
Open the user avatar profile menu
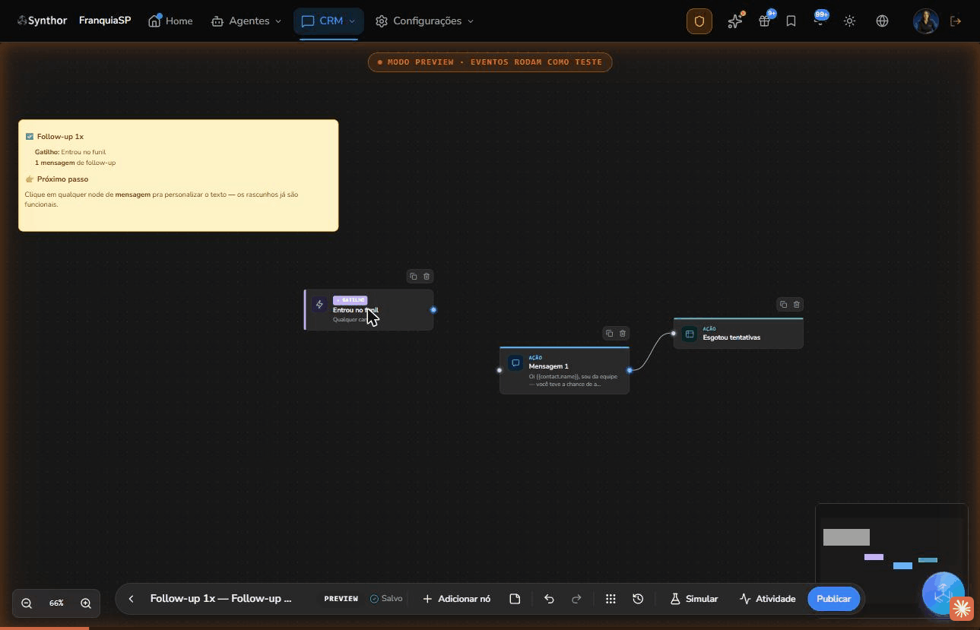[926, 21]
